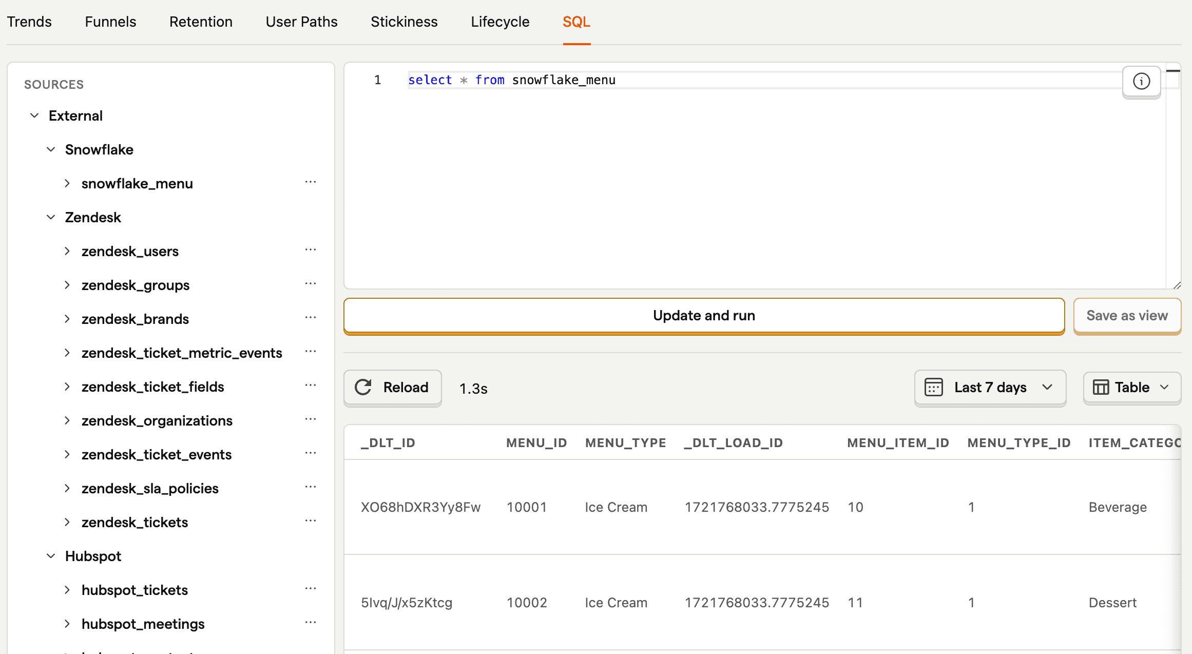Switch to the Trends tab
The image size is (1192, 654).
coord(29,22)
